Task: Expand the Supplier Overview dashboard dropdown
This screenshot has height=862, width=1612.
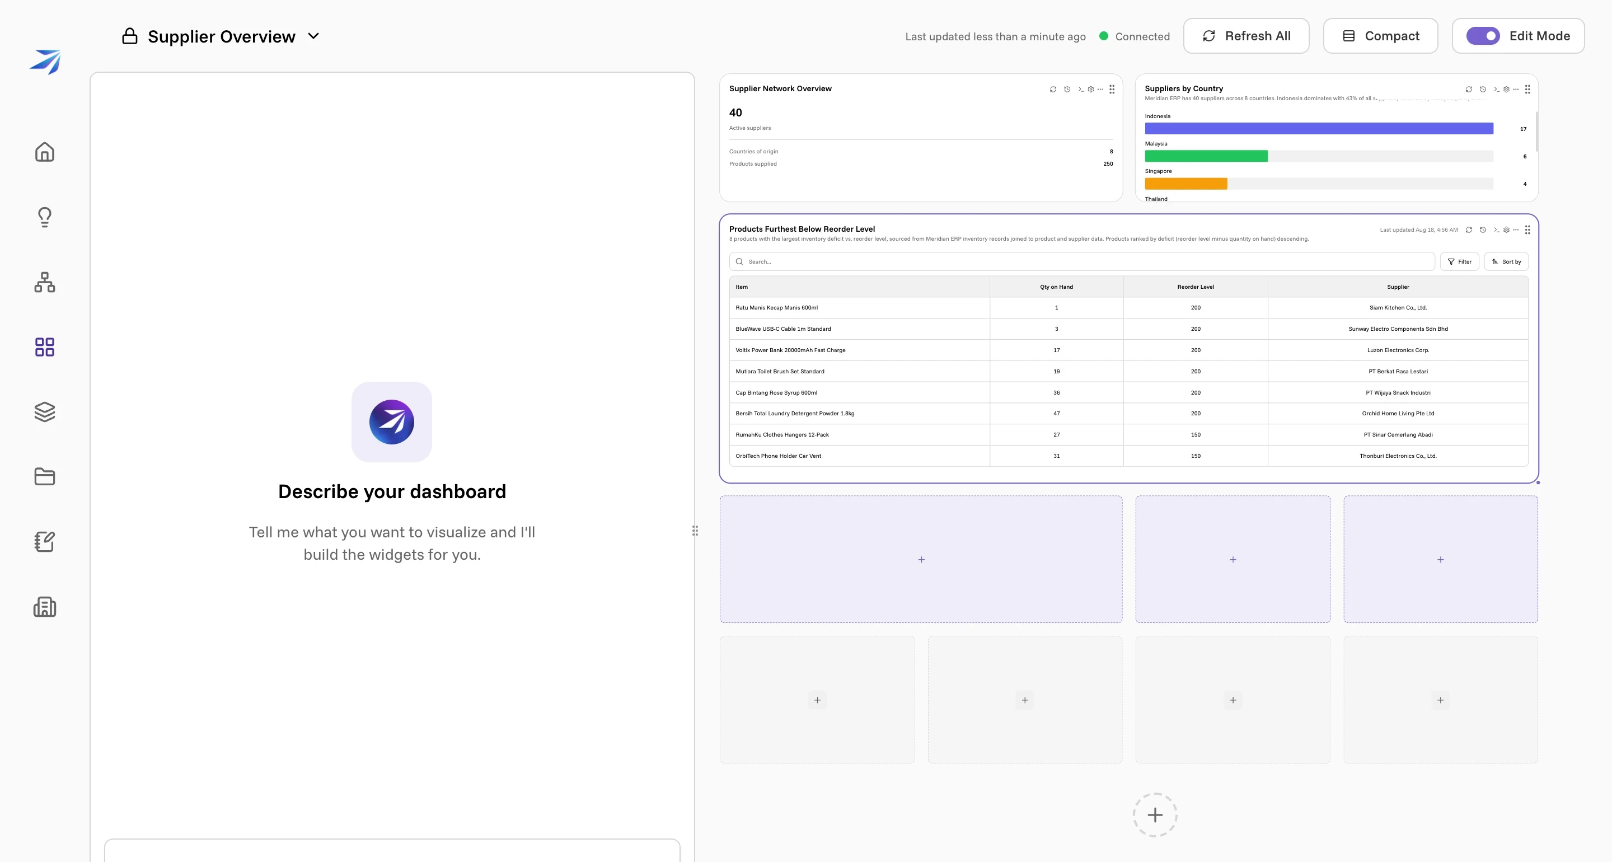Action: [x=313, y=36]
